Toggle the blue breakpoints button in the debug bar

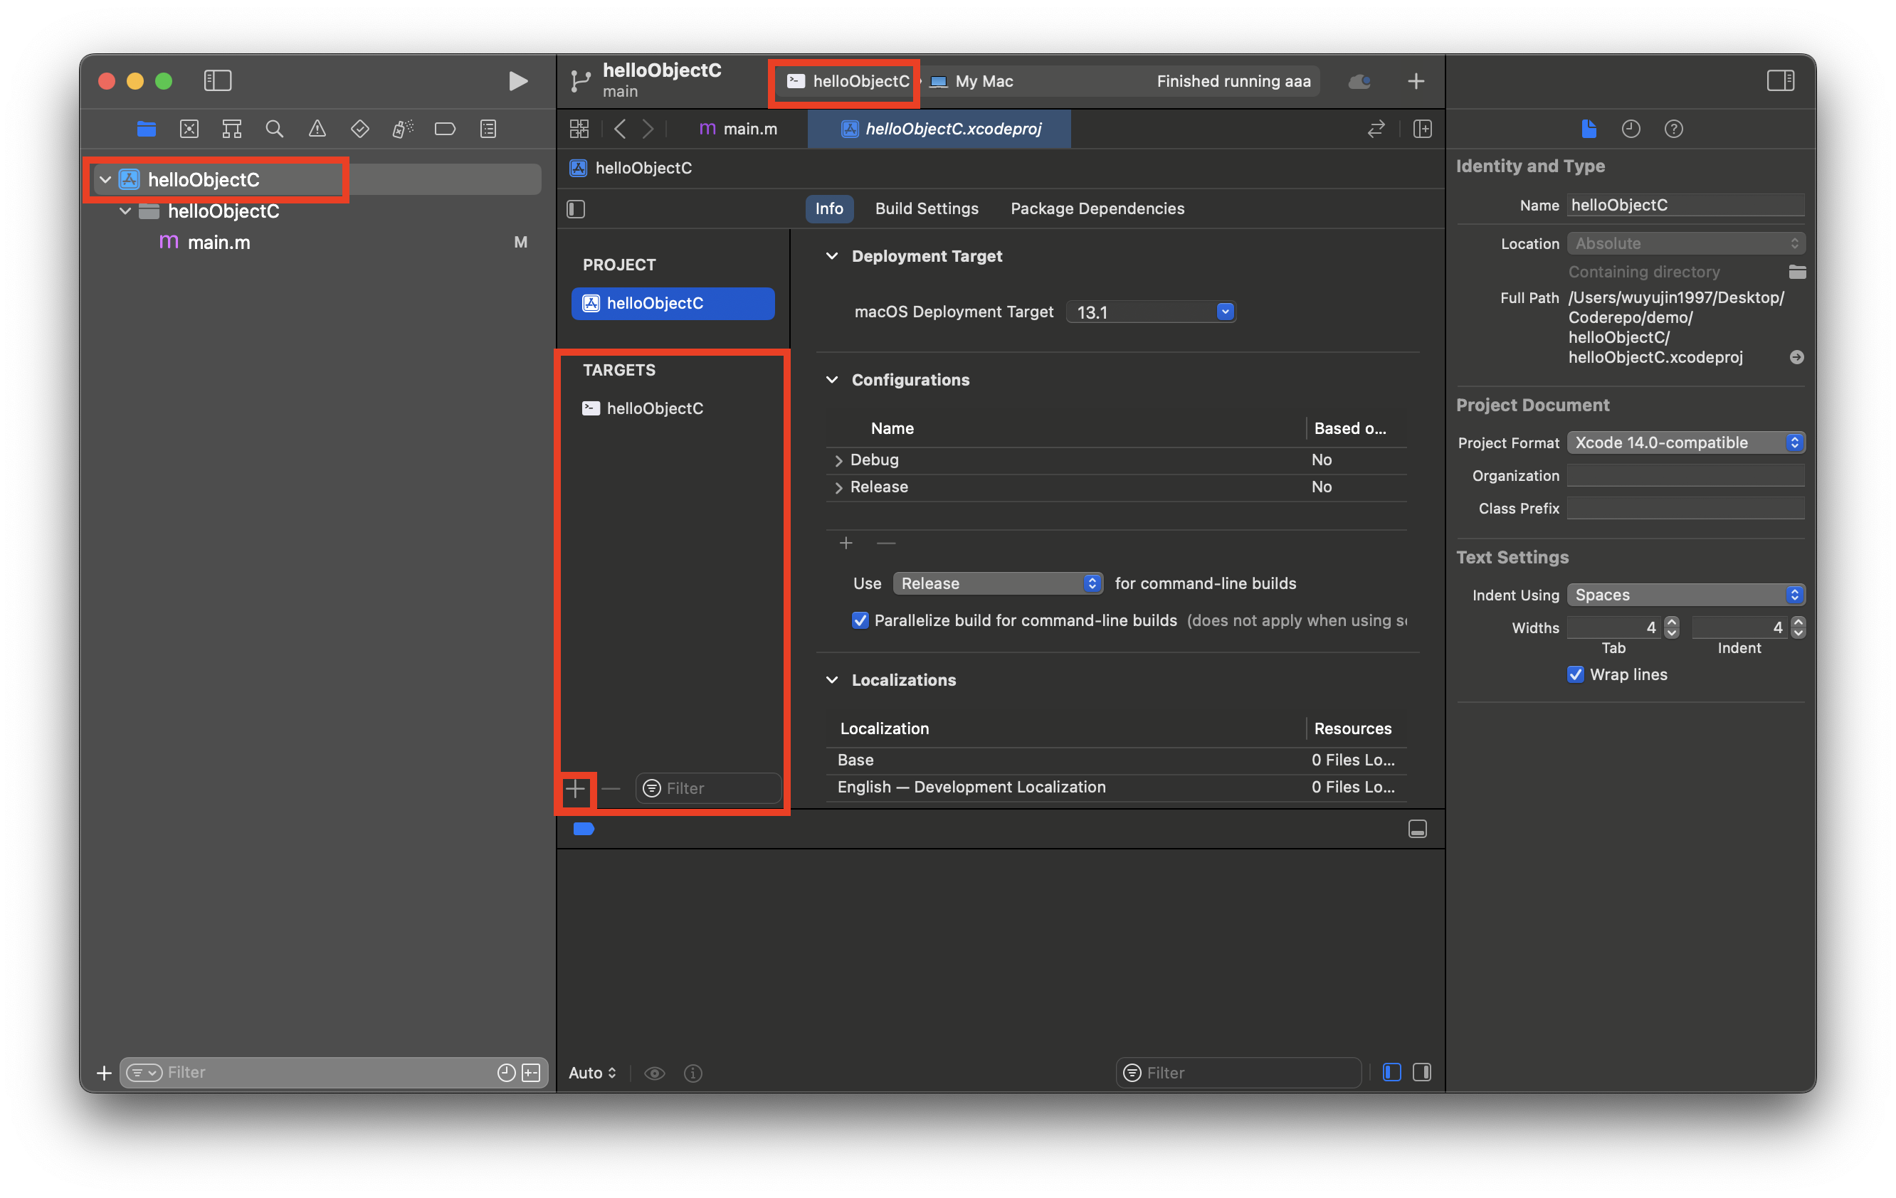point(584,829)
